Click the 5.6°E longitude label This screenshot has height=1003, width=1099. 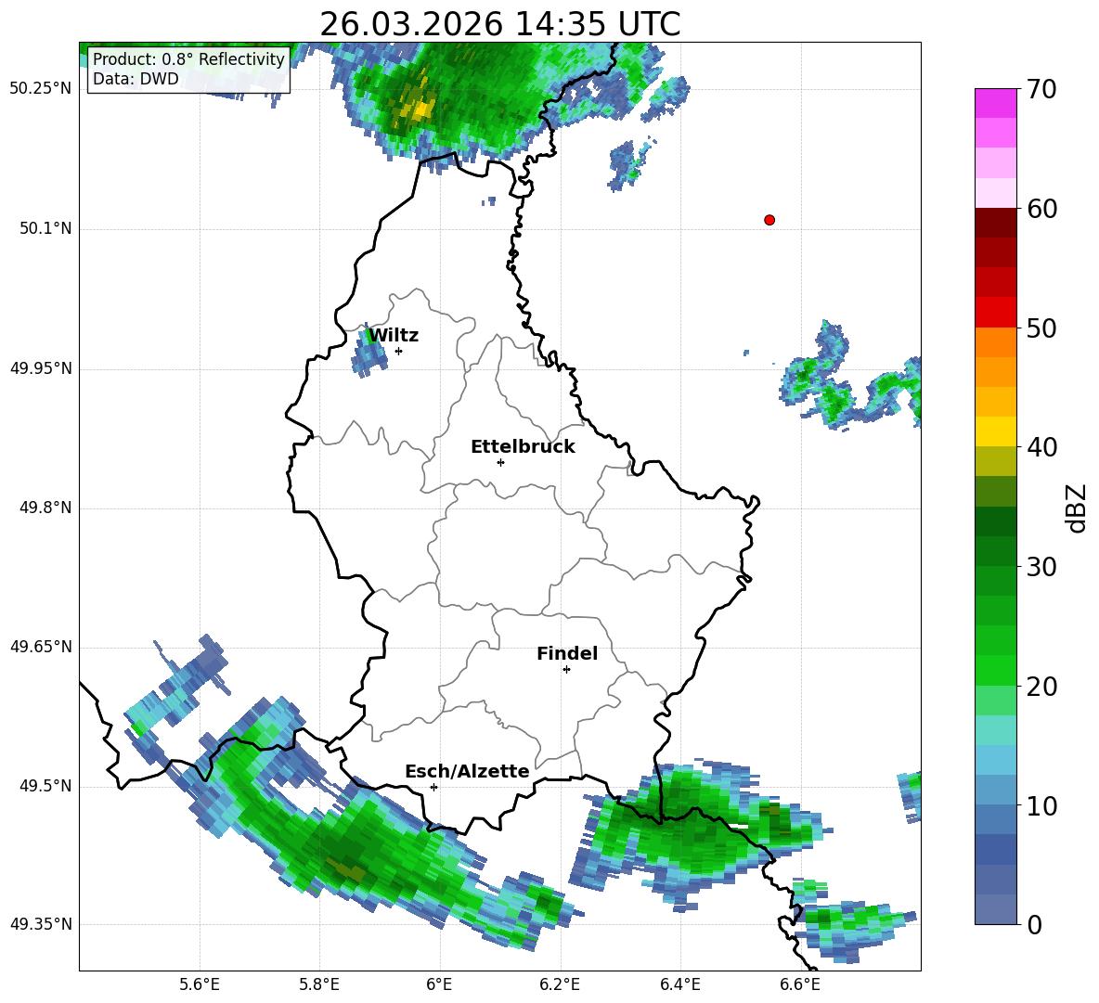pos(200,985)
